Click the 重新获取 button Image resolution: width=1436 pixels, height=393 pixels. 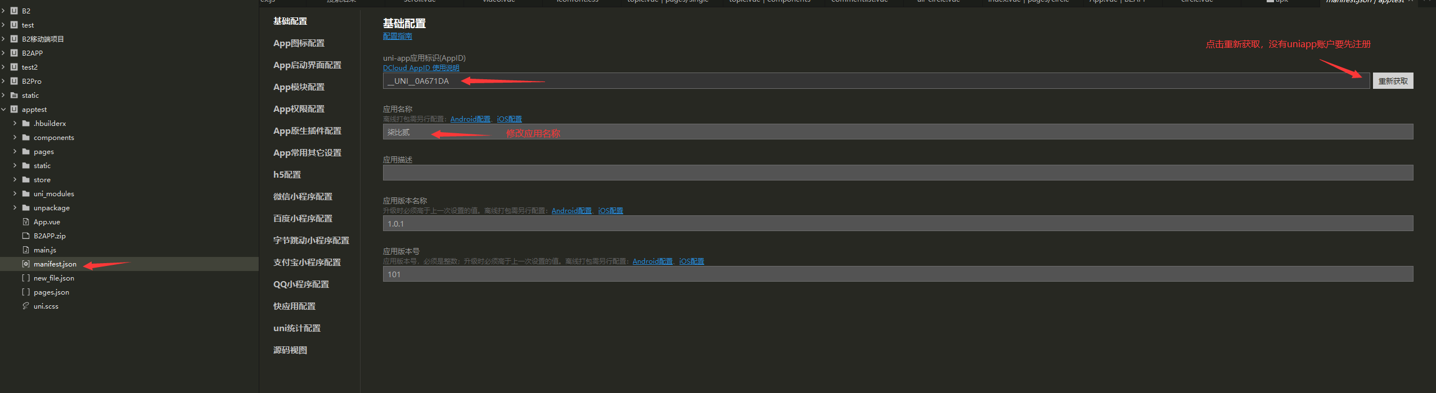1393,82
